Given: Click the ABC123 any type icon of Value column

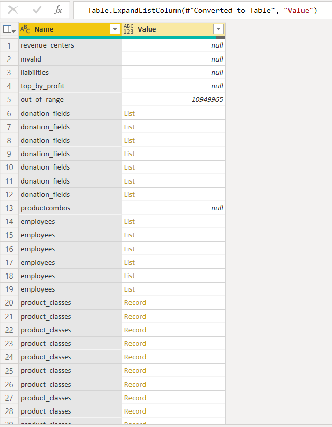Looking at the screenshot, I should tap(128, 29).
